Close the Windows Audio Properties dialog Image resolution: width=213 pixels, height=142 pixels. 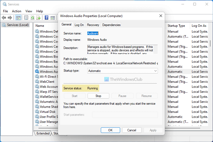click(x=161, y=16)
